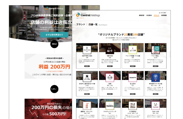Click the INATOSHI brand logo
183x119 pixels.
(87, 50)
